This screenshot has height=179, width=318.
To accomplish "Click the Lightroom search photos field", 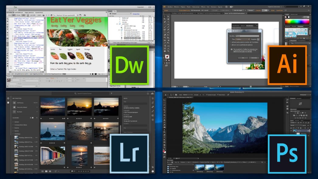I will point(91,93).
